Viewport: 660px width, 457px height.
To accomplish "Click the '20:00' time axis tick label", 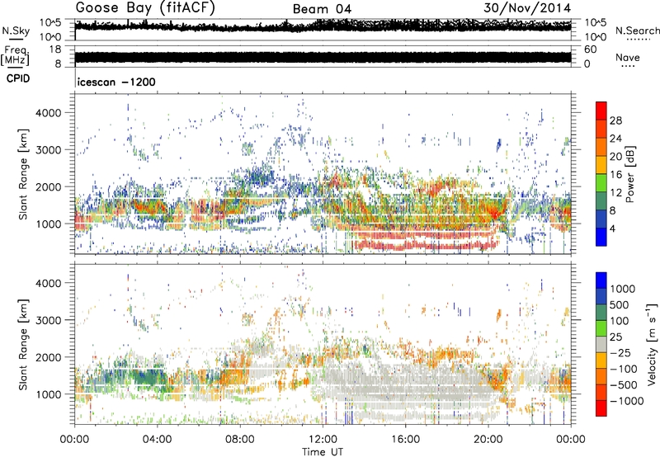I will tap(488, 440).
